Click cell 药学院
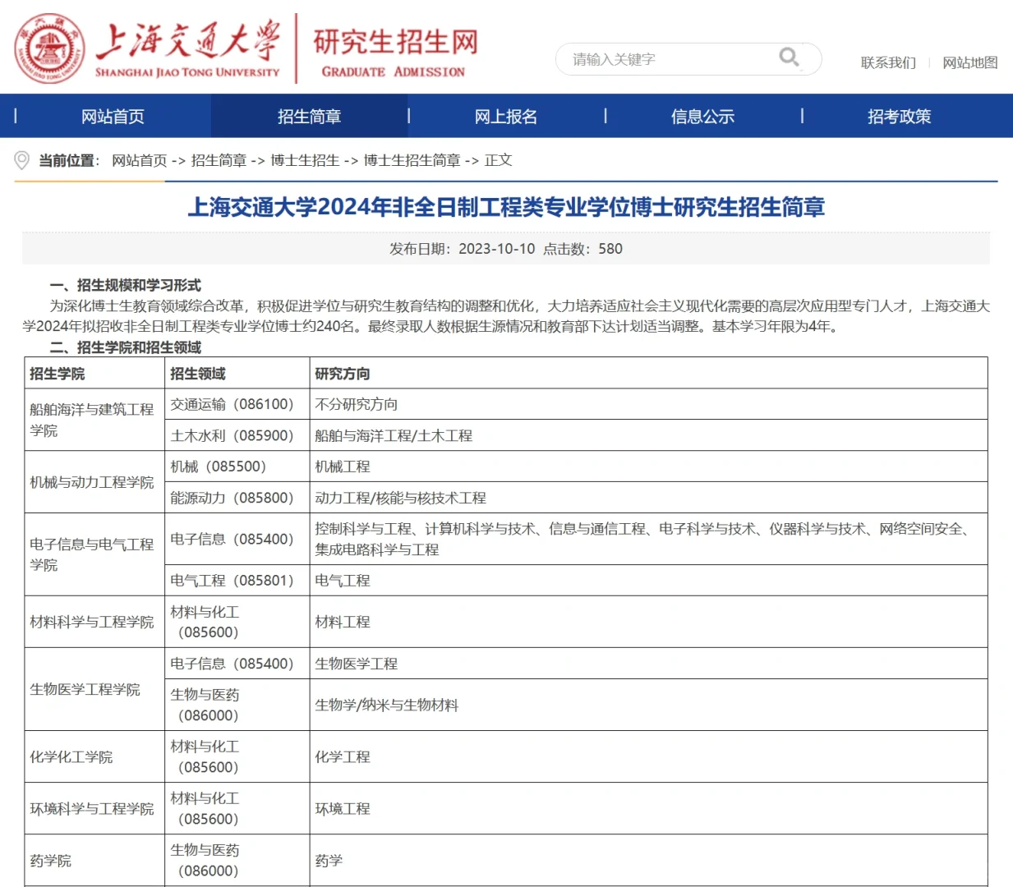This screenshot has width=1013, height=887. pyautogui.click(x=94, y=861)
